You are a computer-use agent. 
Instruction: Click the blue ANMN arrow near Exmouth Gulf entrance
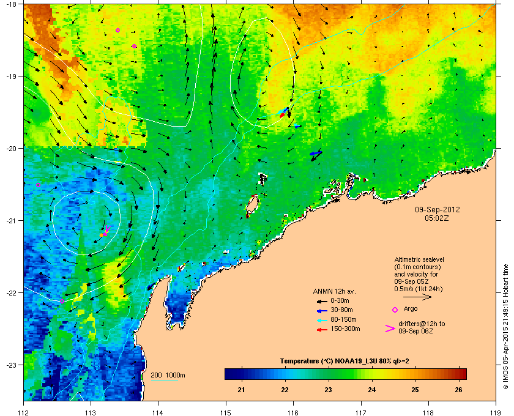click(151, 286)
